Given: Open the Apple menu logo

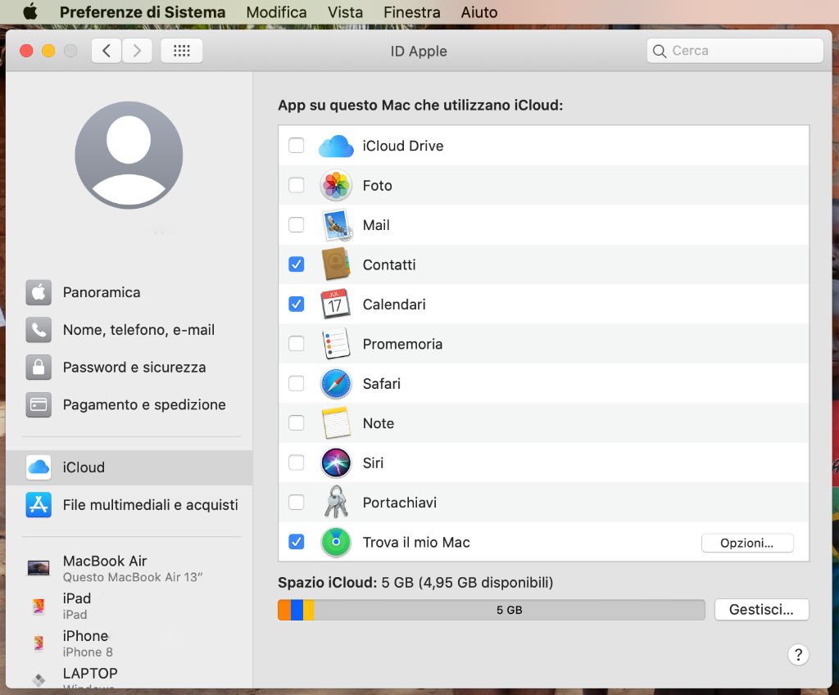Looking at the screenshot, I should point(31,11).
